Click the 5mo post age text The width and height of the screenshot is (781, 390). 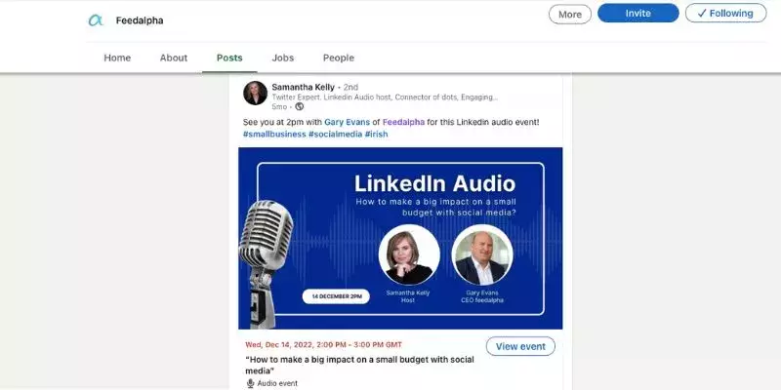(279, 107)
